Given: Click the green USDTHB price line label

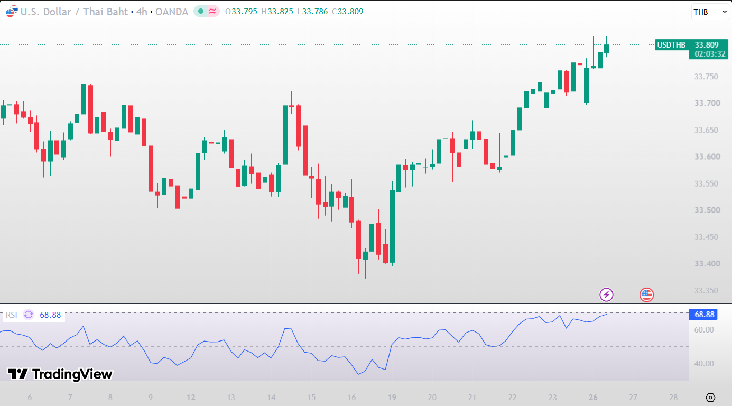Looking at the screenshot, I should [x=671, y=45].
